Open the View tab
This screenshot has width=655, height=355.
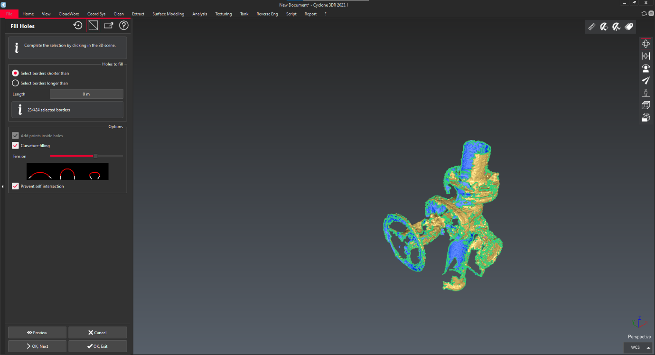(x=46, y=14)
